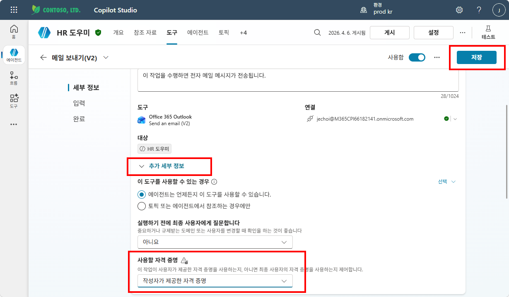Toggle the 사용함 switch
Screen dimensions: 509x297
click(x=417, y=57)
